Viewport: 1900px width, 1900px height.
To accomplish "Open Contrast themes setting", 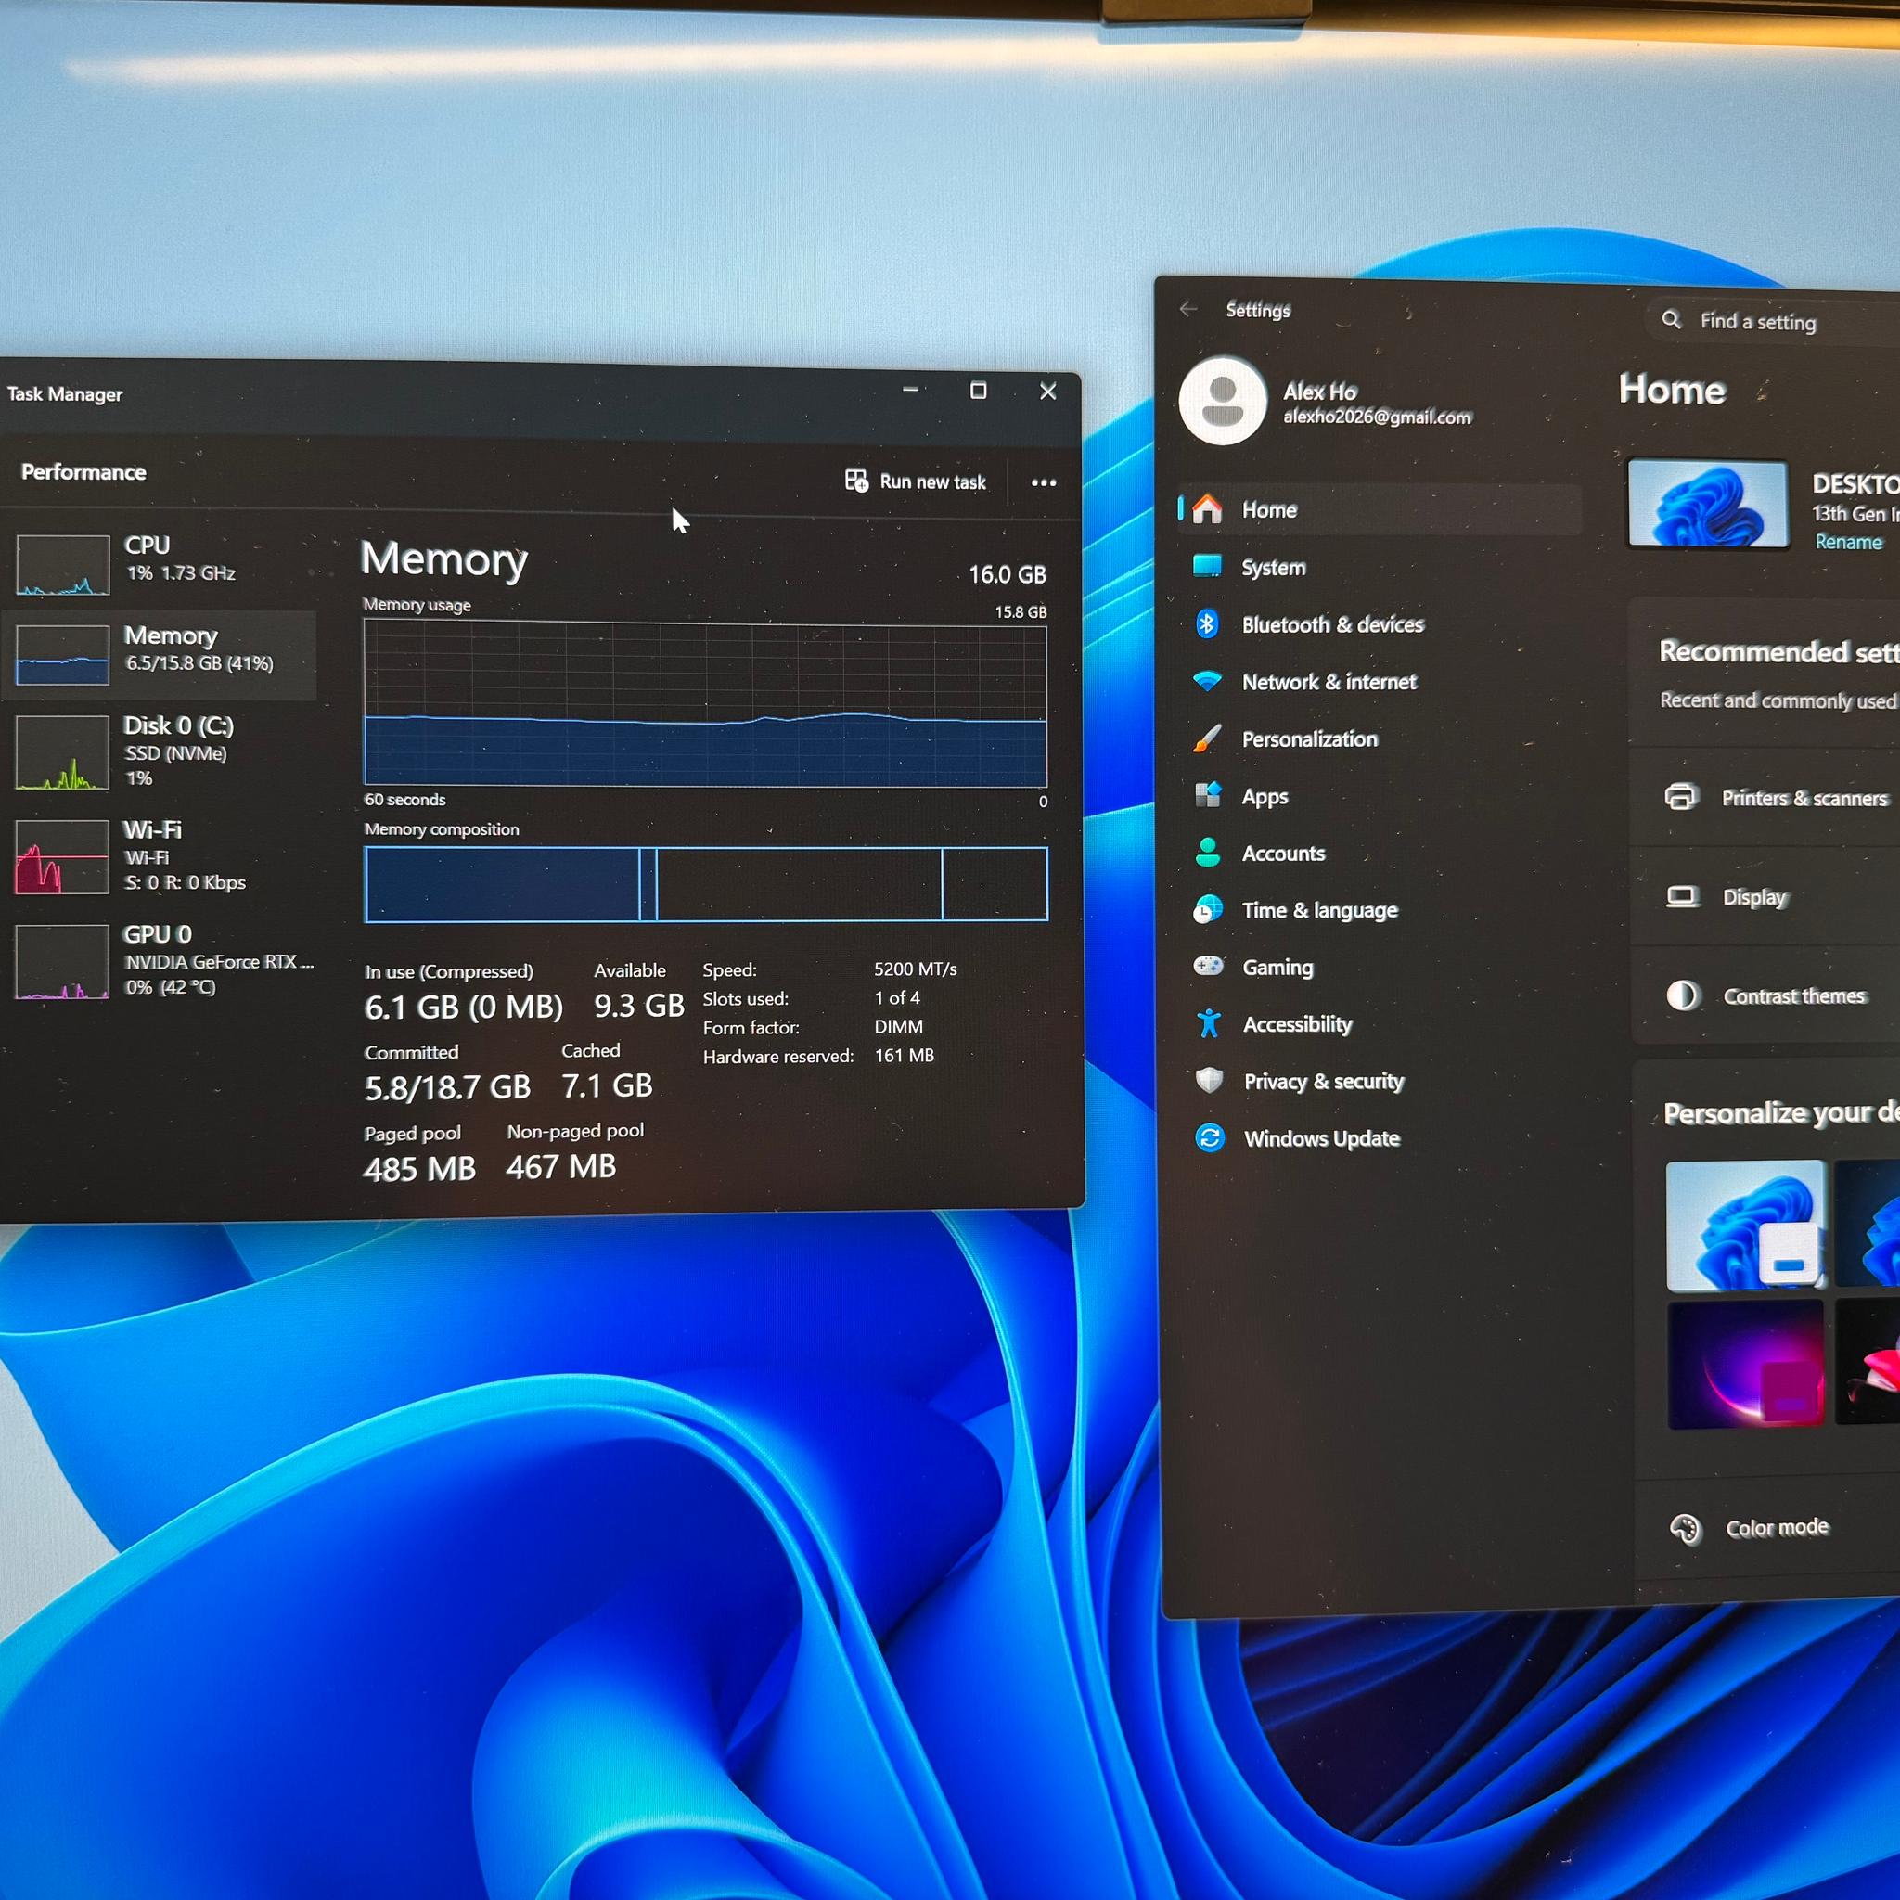I will click(1765, 995).
